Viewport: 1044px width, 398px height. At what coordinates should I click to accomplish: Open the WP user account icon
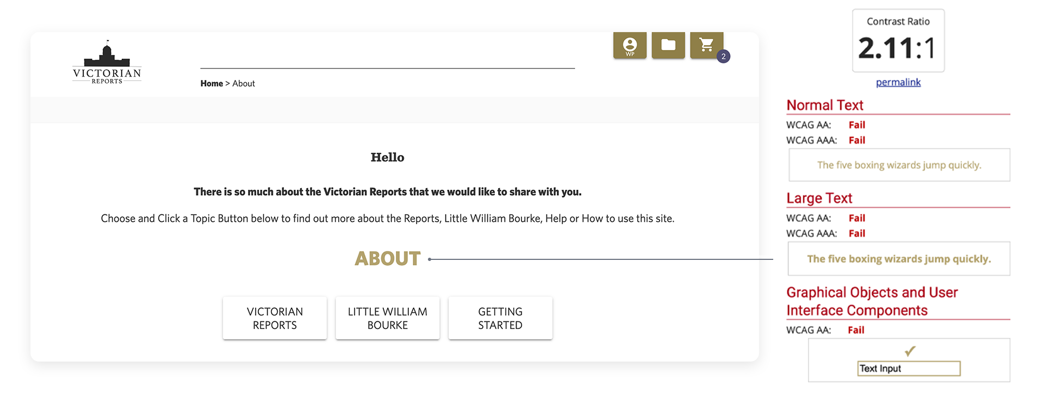[630, 45]
